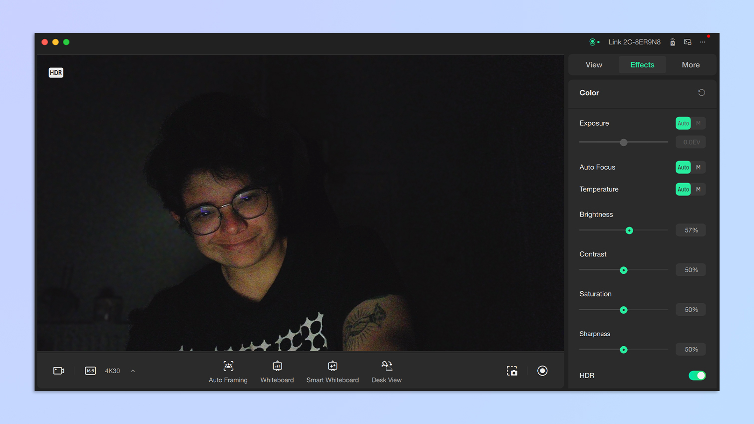Enable Auto Framing mode
The width and height of the screenshot is (754, 424).
(x=228, y=372)
